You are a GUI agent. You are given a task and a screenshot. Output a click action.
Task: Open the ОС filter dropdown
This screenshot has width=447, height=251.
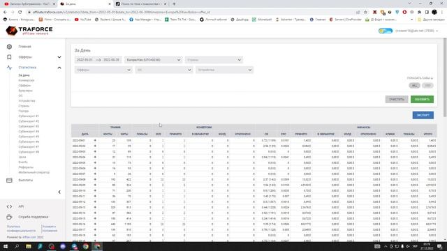pos(163,70)
